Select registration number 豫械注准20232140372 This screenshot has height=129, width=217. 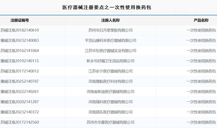click(20, 112)
